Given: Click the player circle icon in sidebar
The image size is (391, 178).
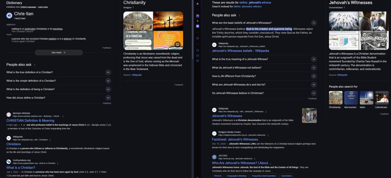Looking at the screenshot, I should tap(197, 38).
